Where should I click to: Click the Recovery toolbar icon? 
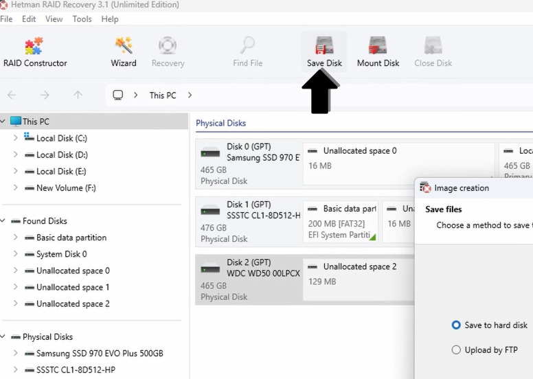pyautogui.click(x=168, y=52)
